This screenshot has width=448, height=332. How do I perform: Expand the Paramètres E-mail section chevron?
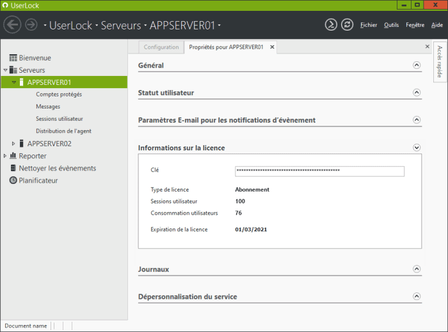(417, 120)
